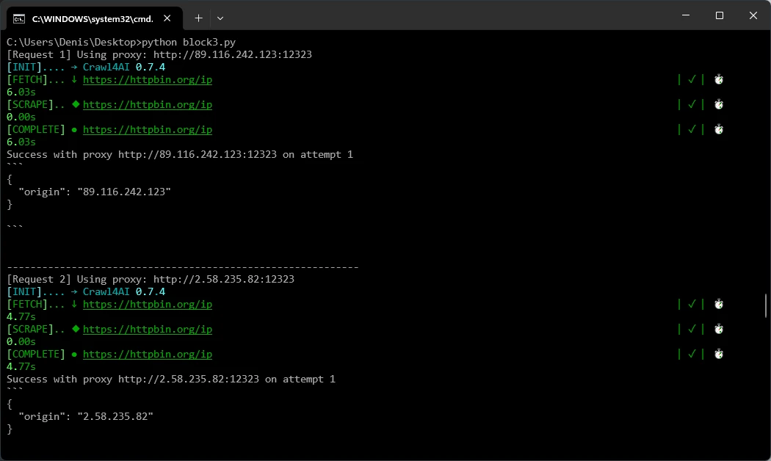This screenshot has width=771, height=461.
Task: Select the C:\WINDOWS\system32\cmd. tab
Action: (x=92, y=18)
